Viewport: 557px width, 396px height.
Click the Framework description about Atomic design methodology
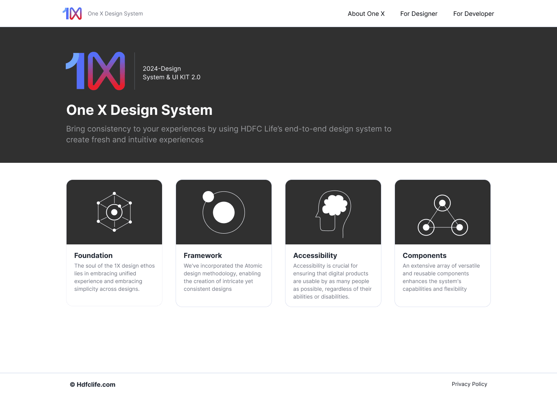coord(223,277)
